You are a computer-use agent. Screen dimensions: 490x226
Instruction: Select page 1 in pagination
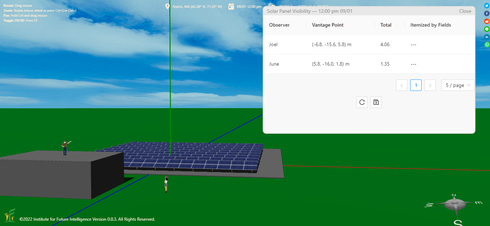tap(416, 85)
